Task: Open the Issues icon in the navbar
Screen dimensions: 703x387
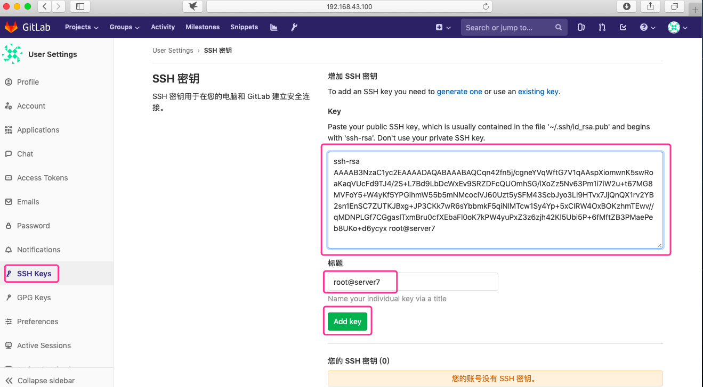Action: 581,28
